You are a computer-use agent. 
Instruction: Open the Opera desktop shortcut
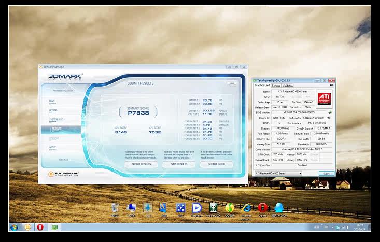click(262, 208)
